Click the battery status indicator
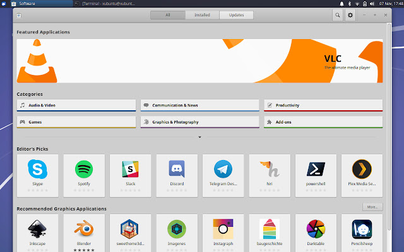This screenshot has width=404, height=252. [x=365, y=4]
